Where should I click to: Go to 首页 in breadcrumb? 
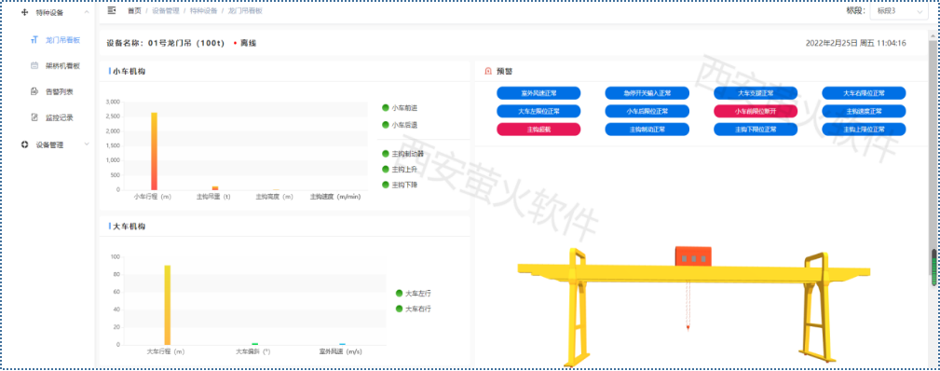tap(135, 11)
